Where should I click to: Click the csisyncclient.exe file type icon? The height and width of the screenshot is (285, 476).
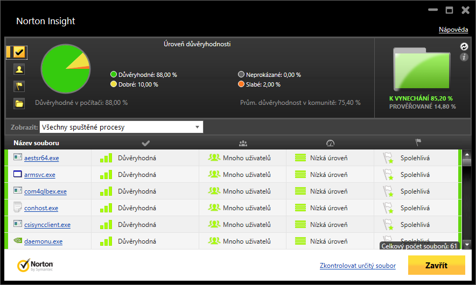[18, 224]
